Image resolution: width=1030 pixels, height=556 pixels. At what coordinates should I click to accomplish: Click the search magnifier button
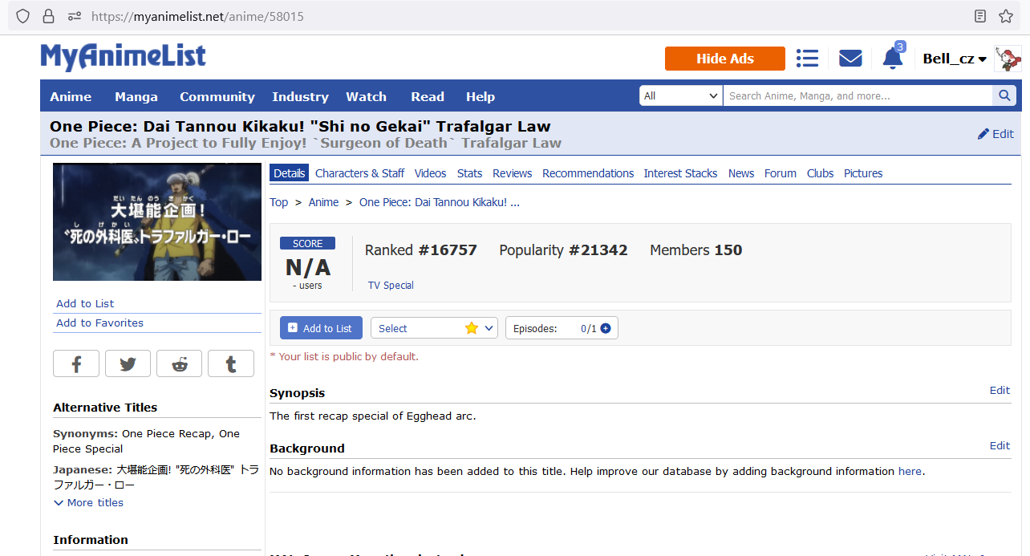1004,95
